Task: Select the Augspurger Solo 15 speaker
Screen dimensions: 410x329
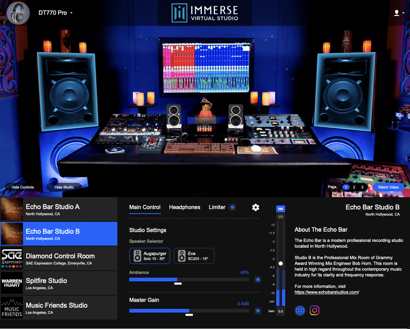Action: 149,256
